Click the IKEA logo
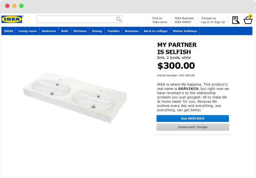This screenshot has width=256, height=178. 12,19
